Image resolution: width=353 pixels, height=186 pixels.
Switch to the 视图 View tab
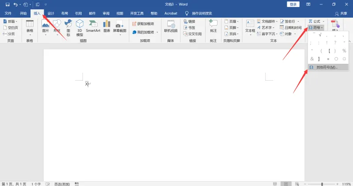(x=120, y=14)
